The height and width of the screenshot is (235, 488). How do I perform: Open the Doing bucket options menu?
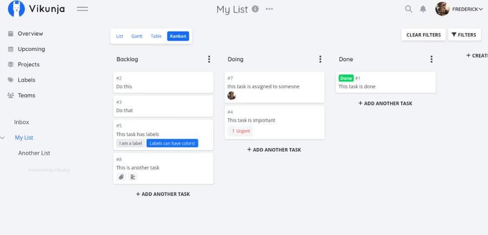(x=320, y=59)
